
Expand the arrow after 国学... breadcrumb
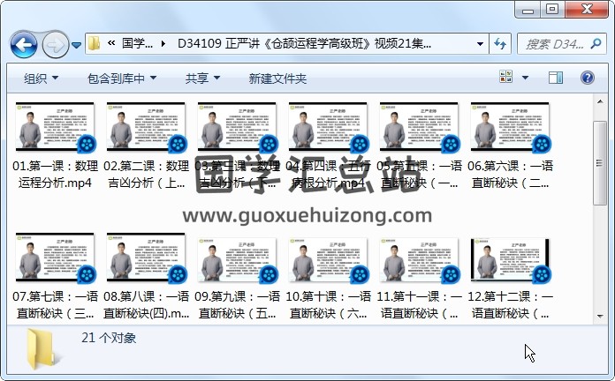click(x=163, y=44)
